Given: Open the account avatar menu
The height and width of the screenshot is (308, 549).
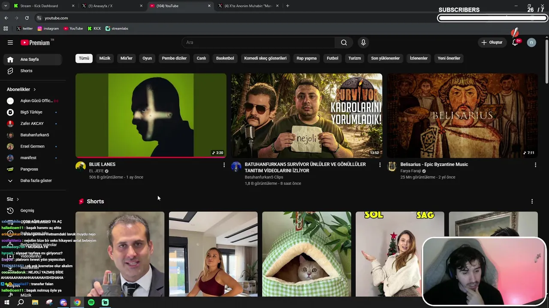Looking at the screenshot, I should (531, 42).
